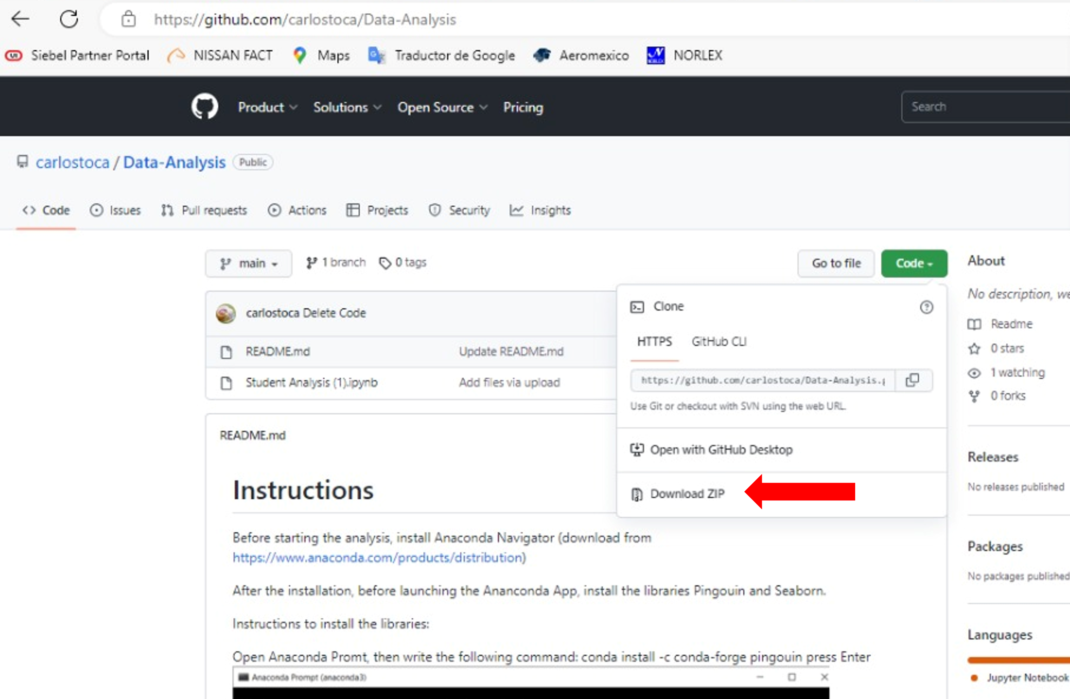Image resolution: width=1070 pixels, height=699 pixels.
Task: Open the Actions tab
Action: (297, 210)
